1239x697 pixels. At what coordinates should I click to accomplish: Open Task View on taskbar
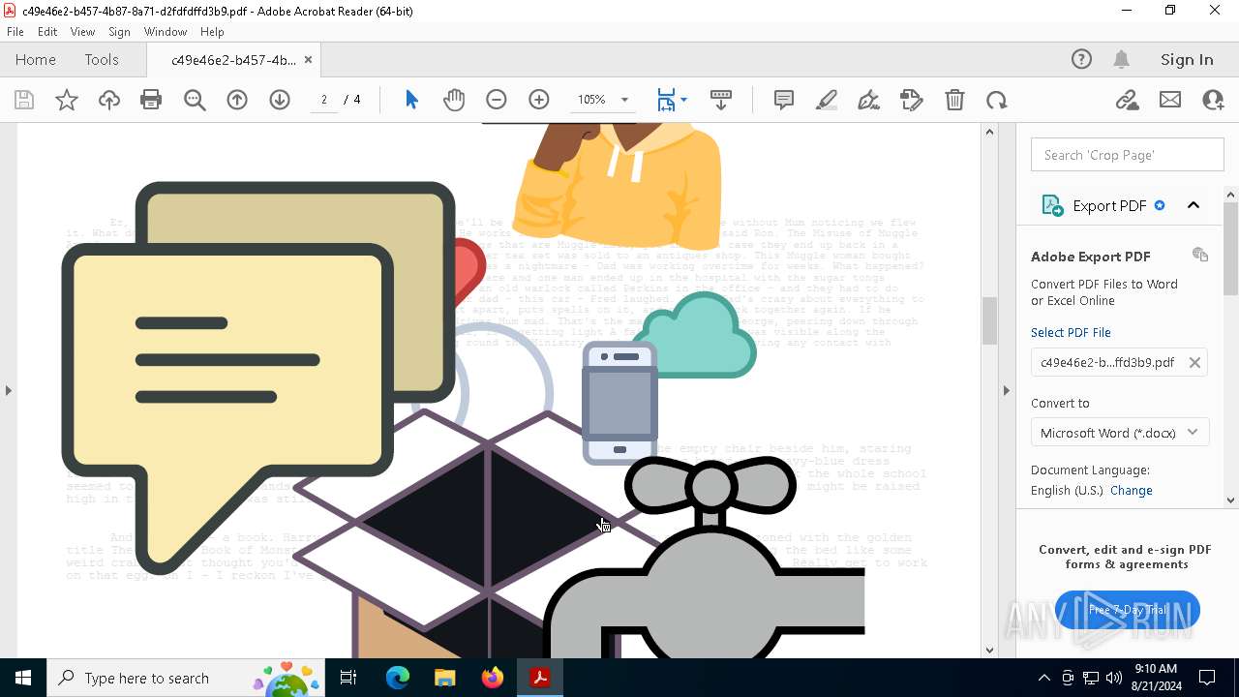[x=348, y=678]
